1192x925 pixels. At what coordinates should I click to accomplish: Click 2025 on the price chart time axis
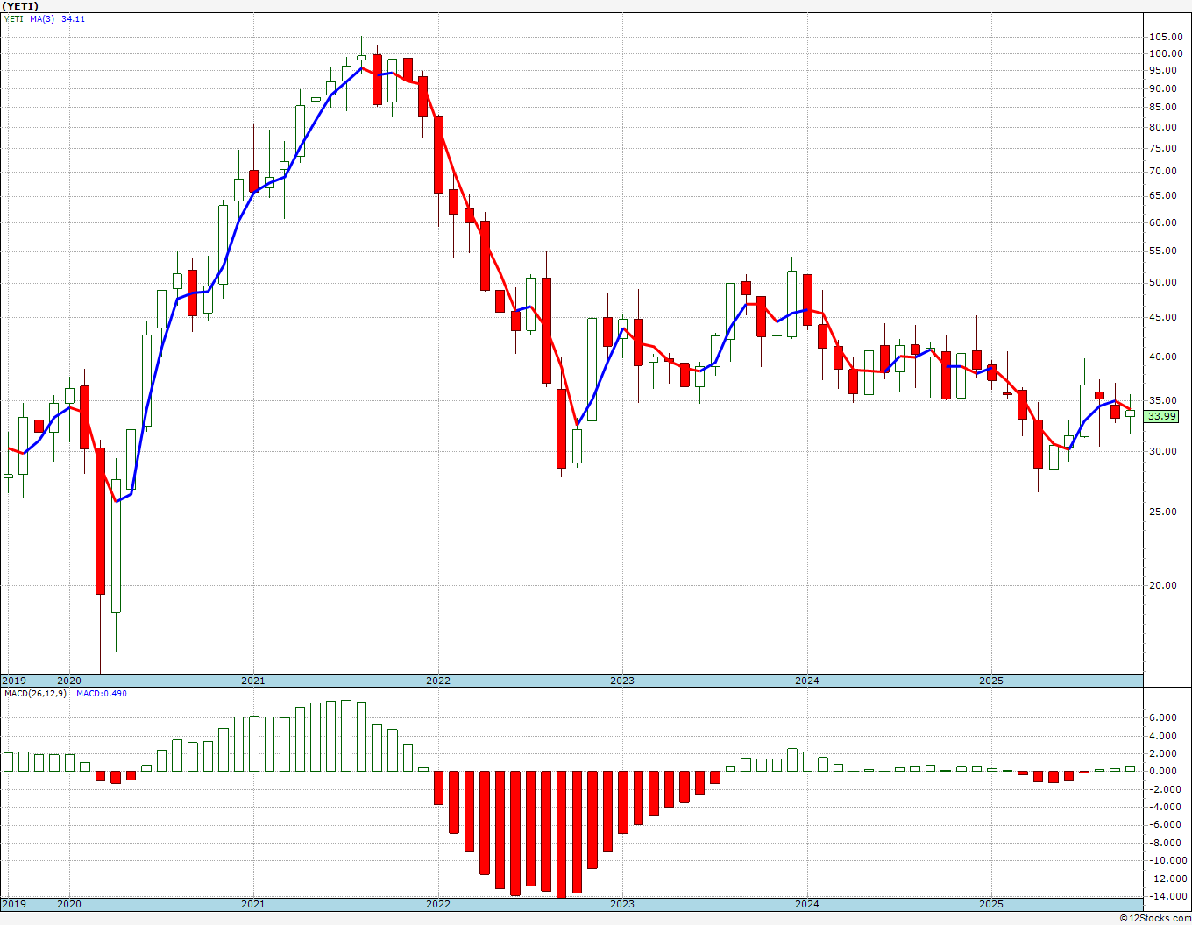click(990, 681)
